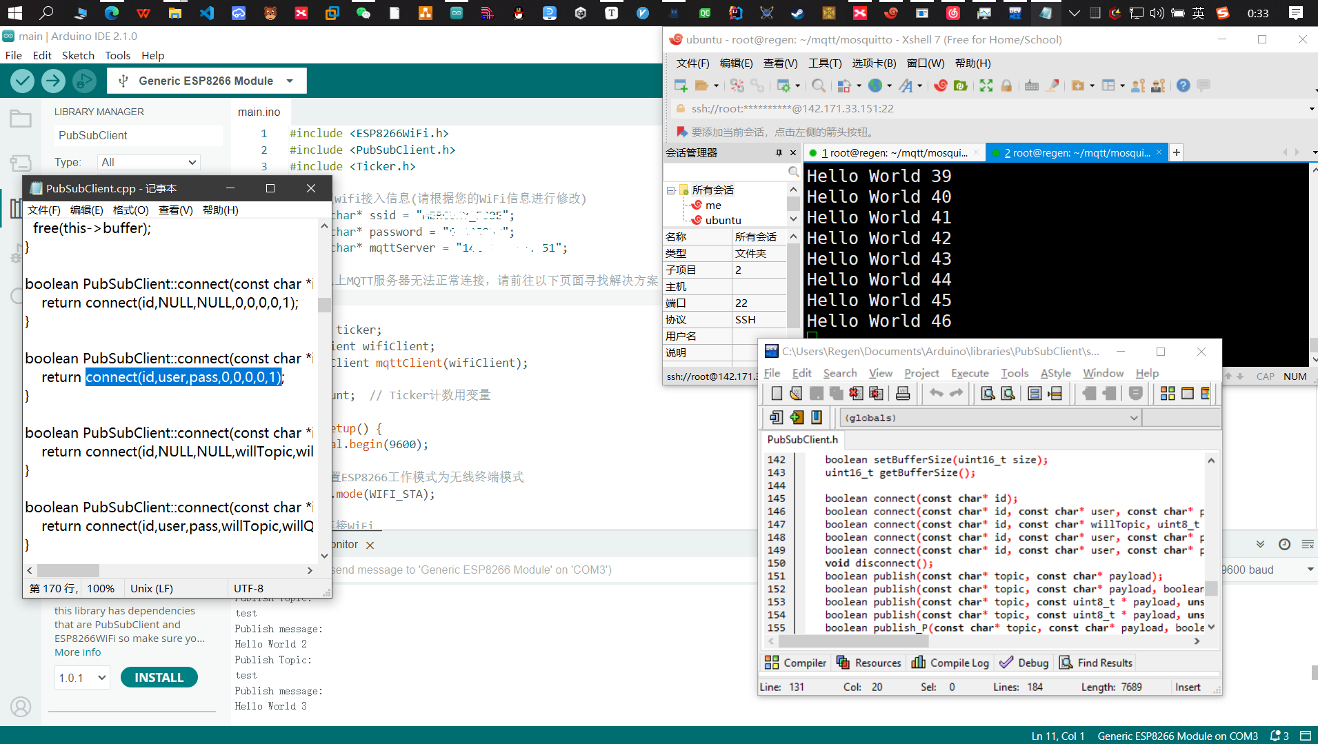Screen dimensions: 1318x744
Task: Switch to Dev-C++ Compile Log tab
Action: [950, 663]
